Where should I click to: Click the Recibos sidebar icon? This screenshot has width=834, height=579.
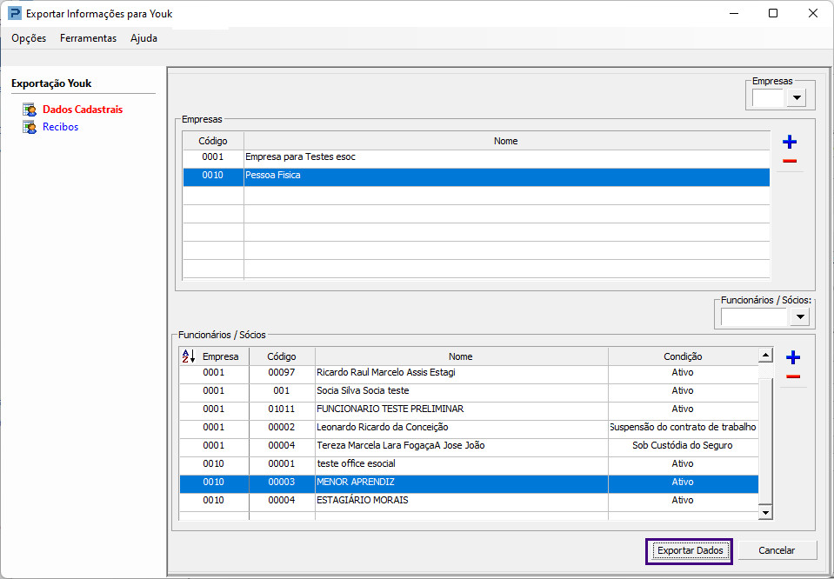click(30, 127)
